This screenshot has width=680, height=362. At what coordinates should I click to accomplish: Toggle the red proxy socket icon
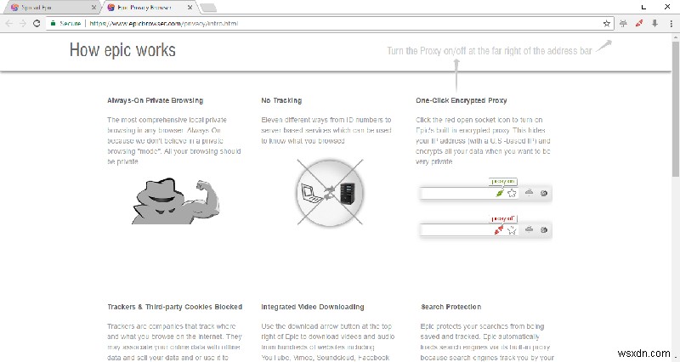[639, 24]
